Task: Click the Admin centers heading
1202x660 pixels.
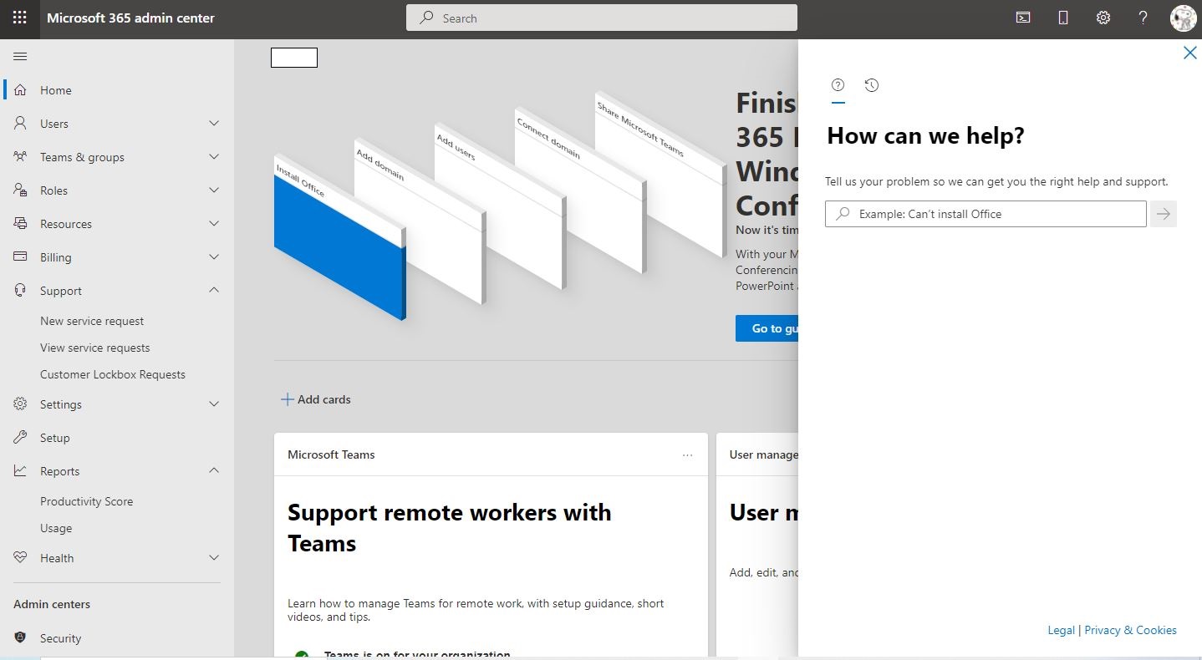Action: (52, 604)
